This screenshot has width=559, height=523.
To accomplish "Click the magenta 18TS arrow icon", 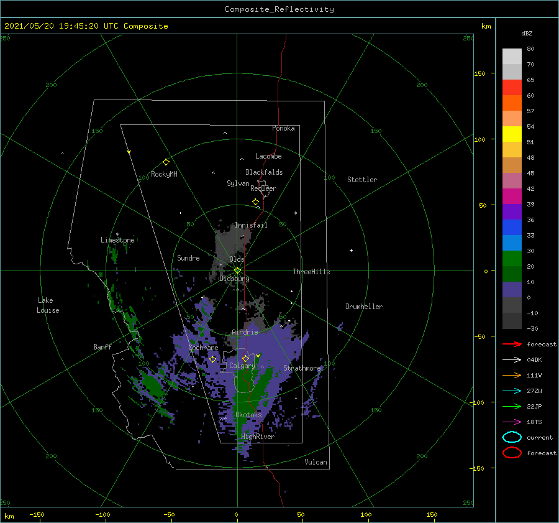I will click(x=512, y=422).
